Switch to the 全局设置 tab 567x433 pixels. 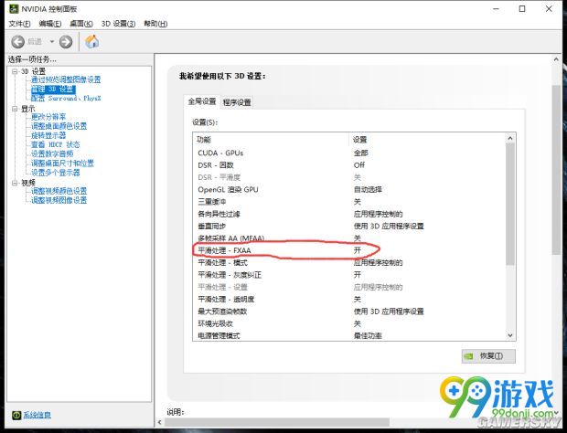pyautogui.click(x=201, y=101)
